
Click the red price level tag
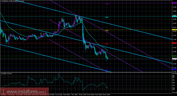[x=174, y=43]
